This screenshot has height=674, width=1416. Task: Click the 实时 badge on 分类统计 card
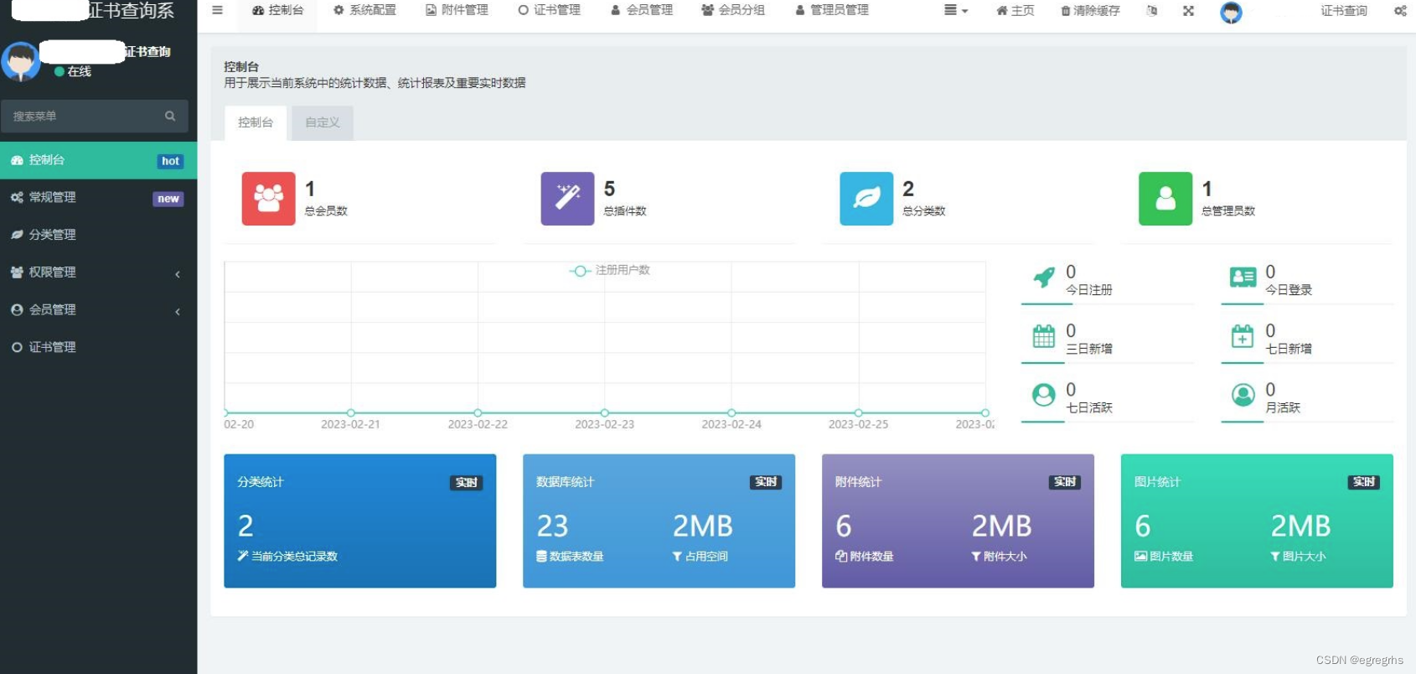[467, 483]
